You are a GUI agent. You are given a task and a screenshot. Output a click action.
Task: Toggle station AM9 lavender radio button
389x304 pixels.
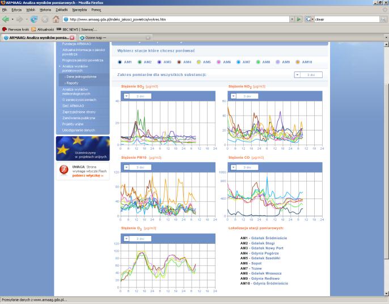click(278, 62)
